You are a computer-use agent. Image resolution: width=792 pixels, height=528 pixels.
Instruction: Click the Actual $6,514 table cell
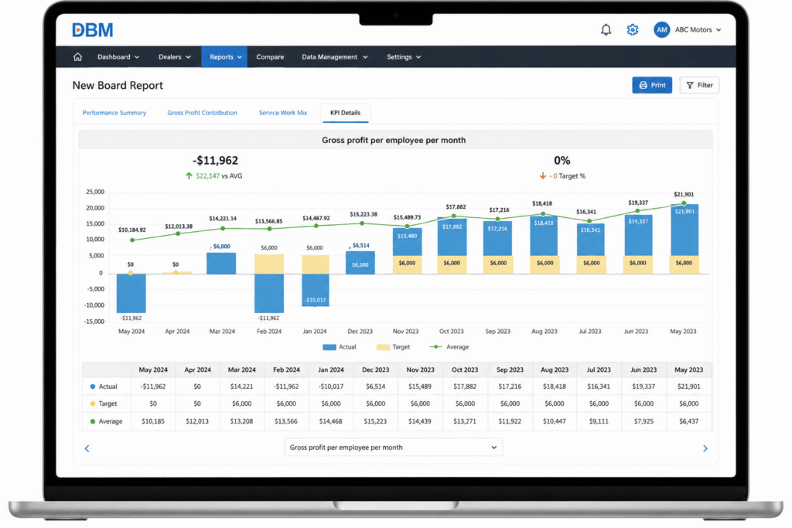tap(375, 387)
